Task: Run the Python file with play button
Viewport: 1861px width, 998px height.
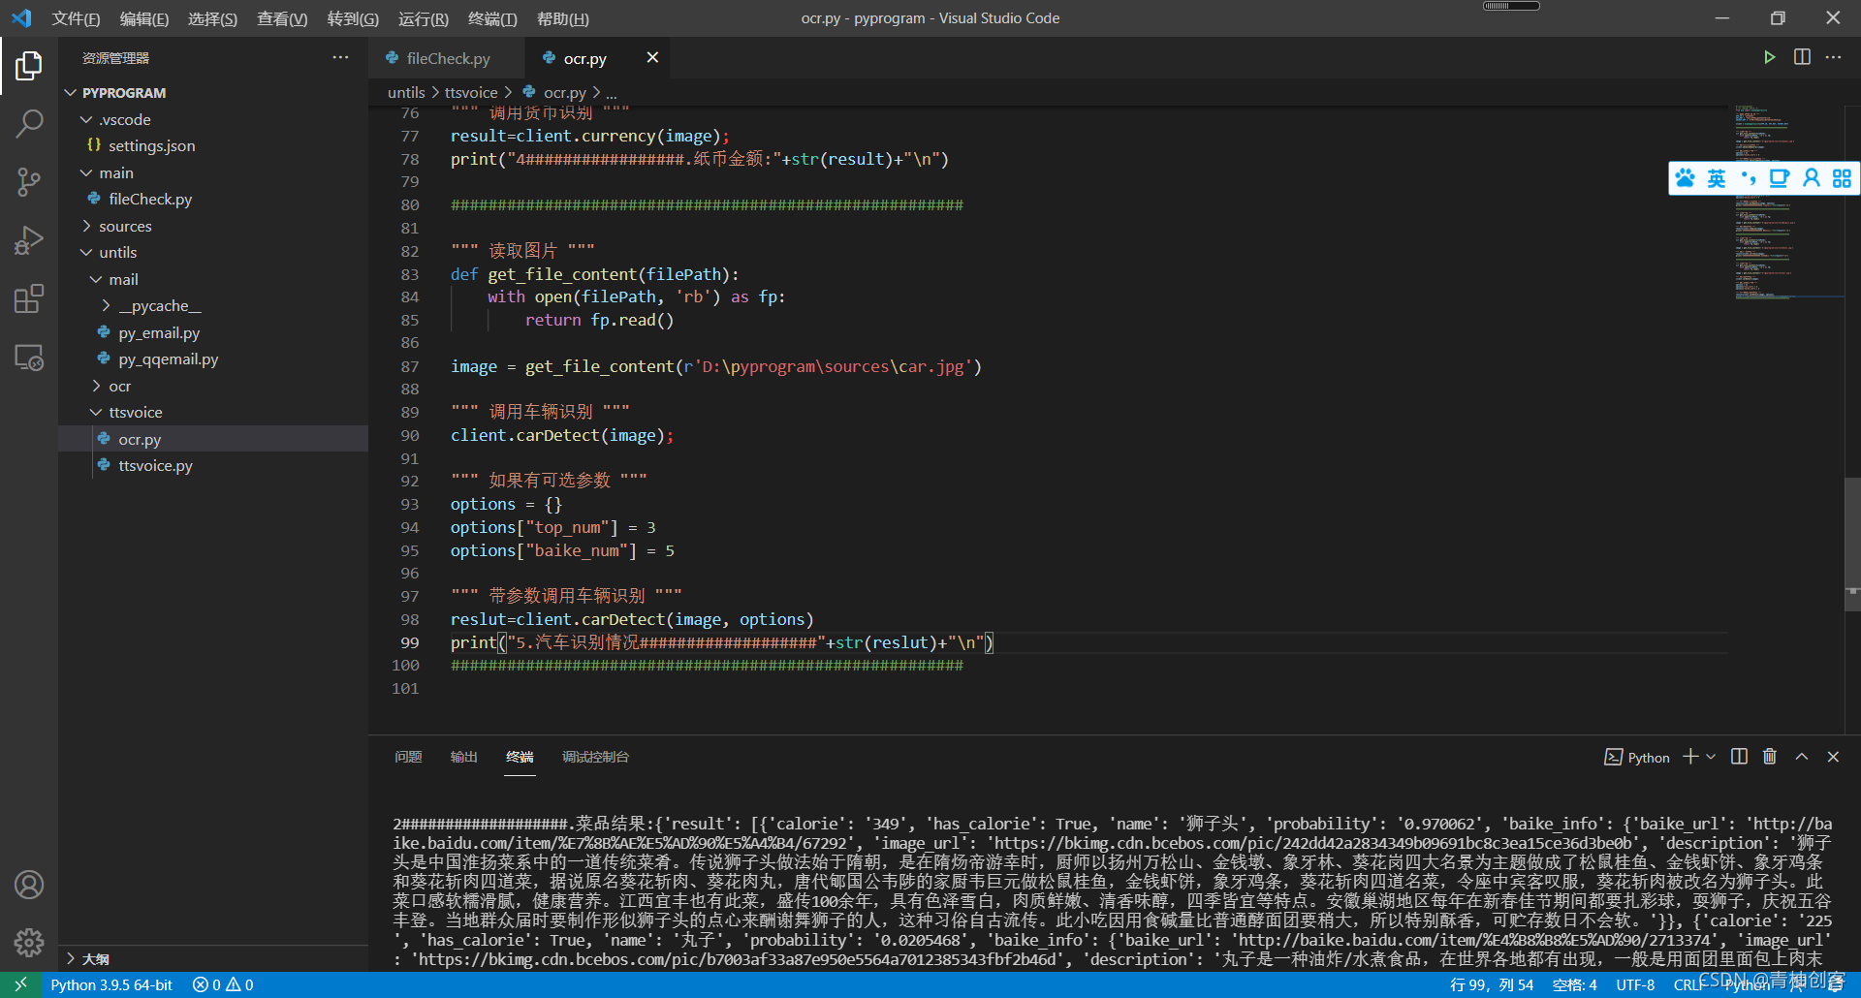Action: tap(1770, 57)
